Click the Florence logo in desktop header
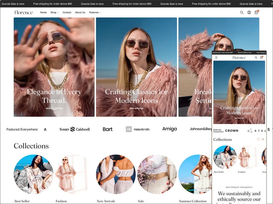This screenshot has width=273, height=204. [x=24, y=12]
